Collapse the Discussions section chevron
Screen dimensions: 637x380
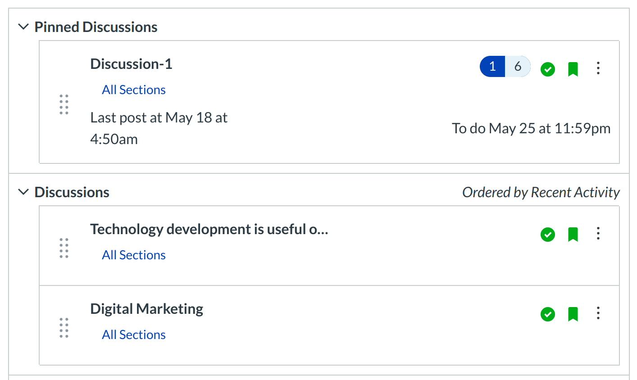(x=23, y=192)
